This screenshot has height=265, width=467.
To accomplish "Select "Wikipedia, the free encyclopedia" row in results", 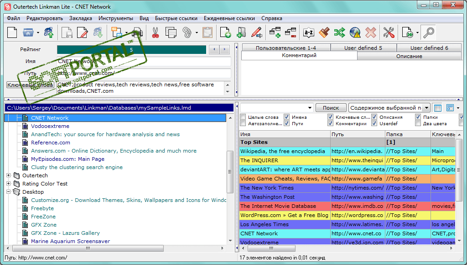I will (x=283, y=151).
